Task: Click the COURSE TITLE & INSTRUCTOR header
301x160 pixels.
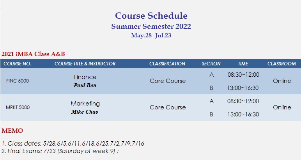Action: (x=85, y=64)
